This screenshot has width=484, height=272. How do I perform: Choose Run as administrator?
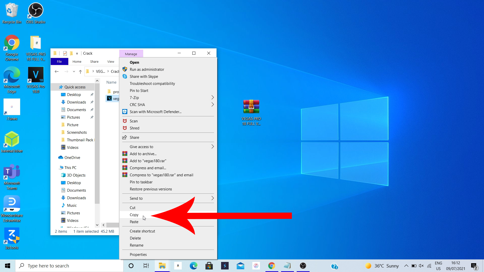pos(168,69)
